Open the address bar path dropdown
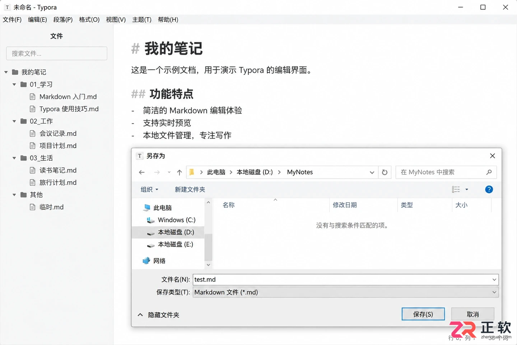 pyautogui.click(x=372, y=172)
